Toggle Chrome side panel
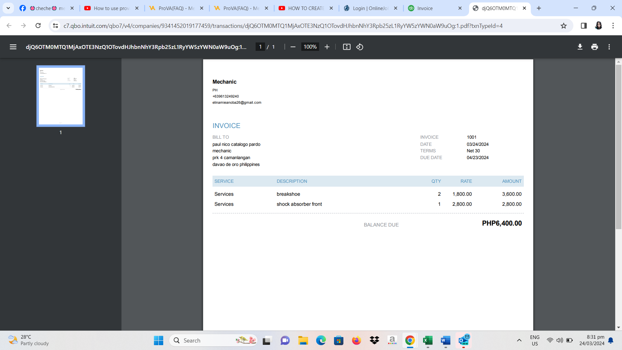622x350 pixels. [584, 26]
